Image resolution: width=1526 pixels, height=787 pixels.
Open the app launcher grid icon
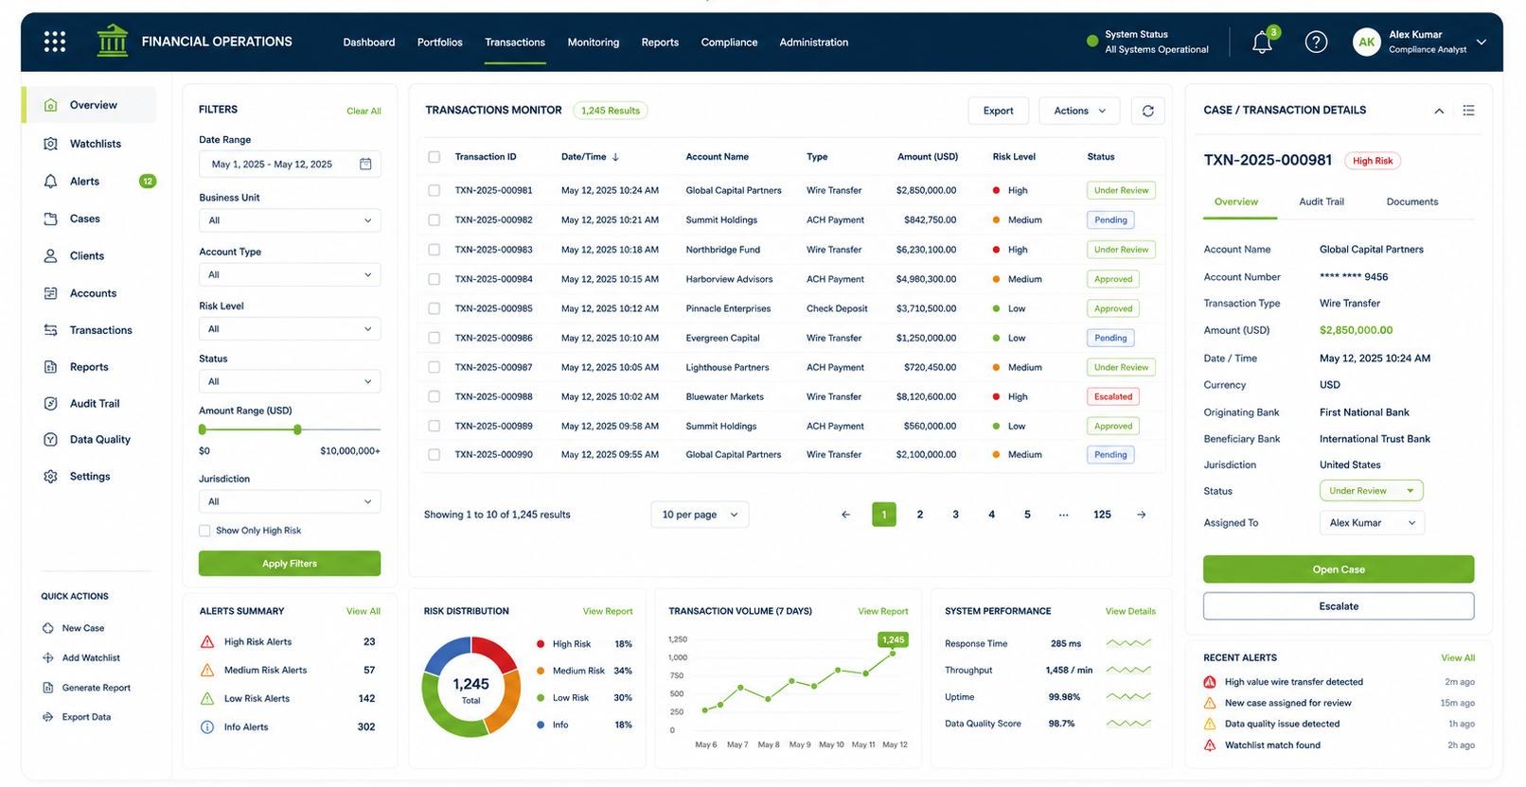click(55, 42)
